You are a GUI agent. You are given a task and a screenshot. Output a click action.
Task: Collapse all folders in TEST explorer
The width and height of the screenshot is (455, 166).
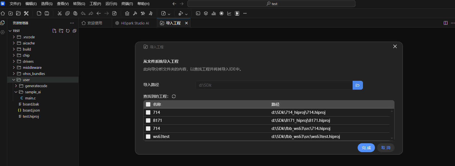74,31
